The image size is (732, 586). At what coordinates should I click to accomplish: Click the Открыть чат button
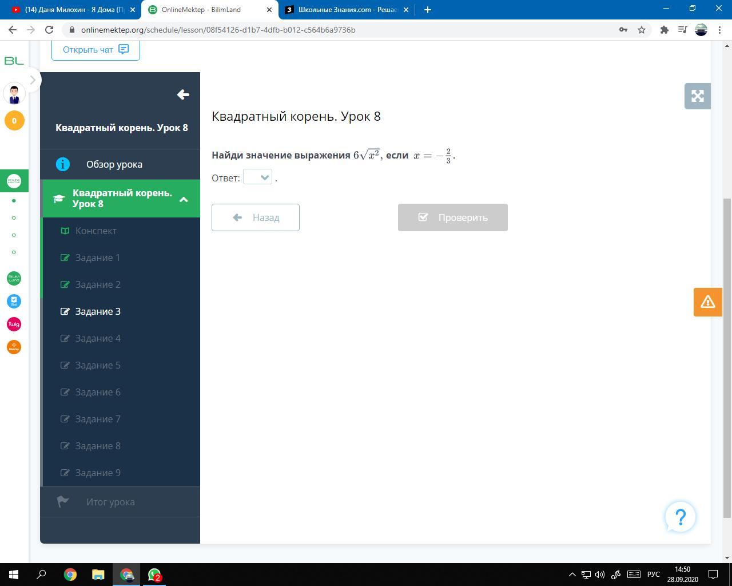click(x=96, y=50)
